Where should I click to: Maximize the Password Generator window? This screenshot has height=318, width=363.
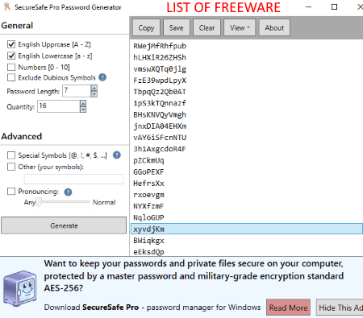[x=334, y=7]
